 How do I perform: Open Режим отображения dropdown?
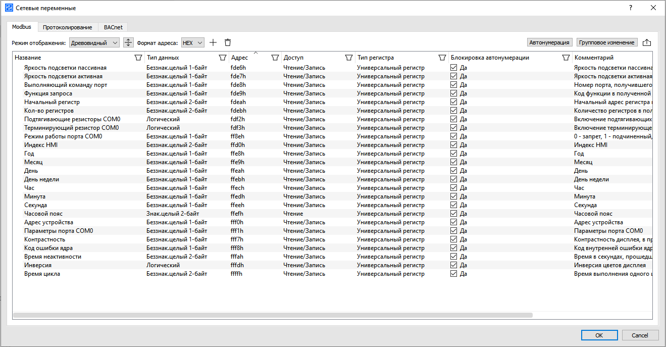pyautogui.click(x=94, y=43)
